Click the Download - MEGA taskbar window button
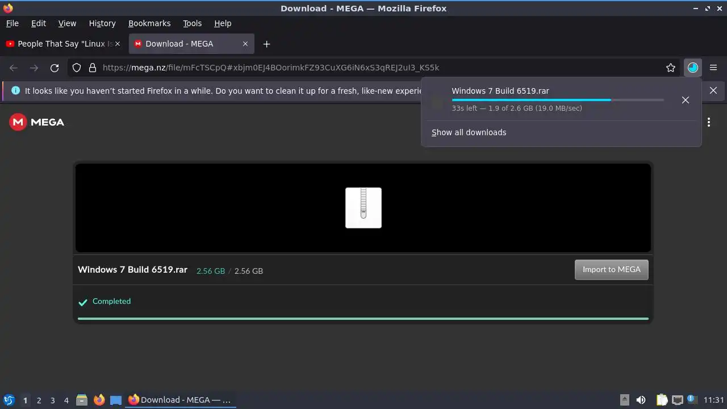The height and width of the screenshot is (409, 727). pos(181,400)
